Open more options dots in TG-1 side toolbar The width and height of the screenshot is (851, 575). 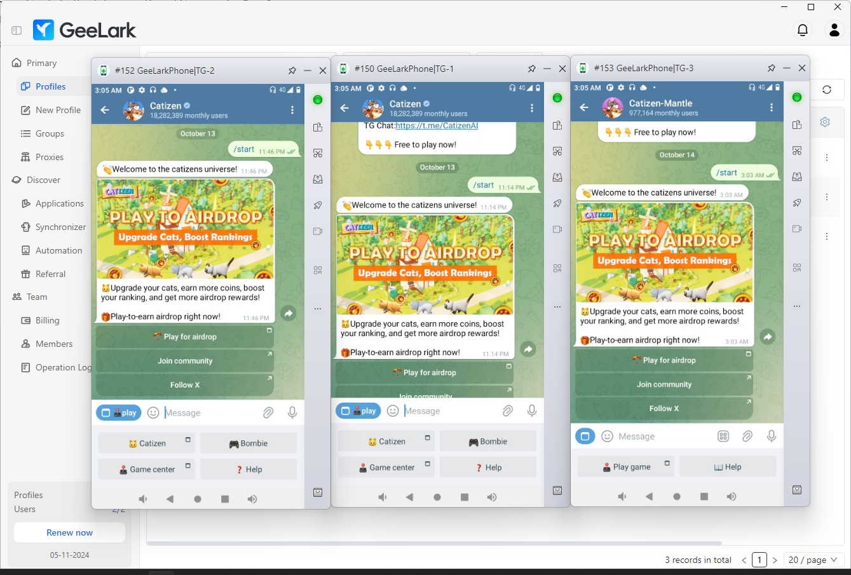pos(557,307)
